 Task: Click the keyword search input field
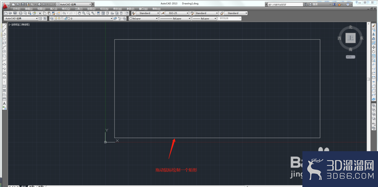pyautogui.click(x=285, y=4)
